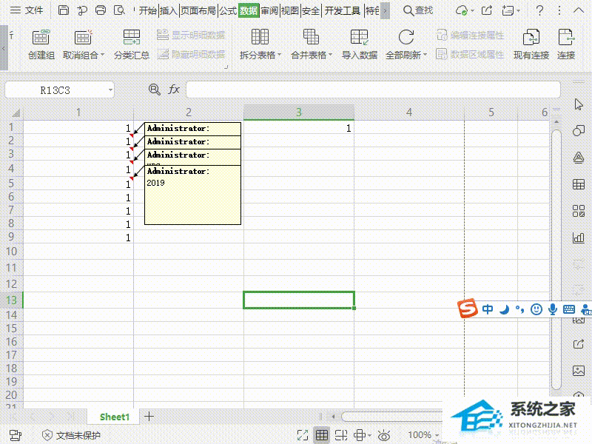Click the fullscreen icon in status bar

click(x=303, y=435)
